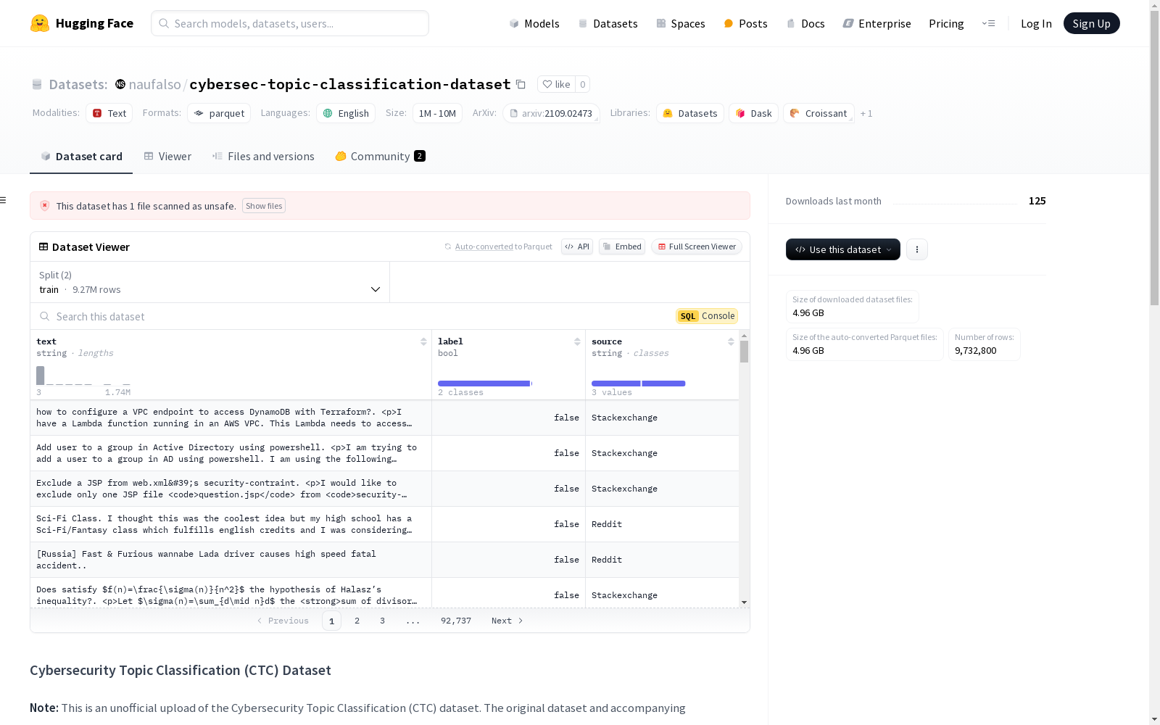This screenshot has height=725, width=1160.
Task: Open the Dataset card tab
Action: pos(81,157)
